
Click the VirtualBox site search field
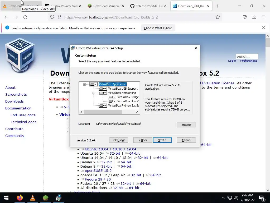pyautogui.click(x=247, y=57)
